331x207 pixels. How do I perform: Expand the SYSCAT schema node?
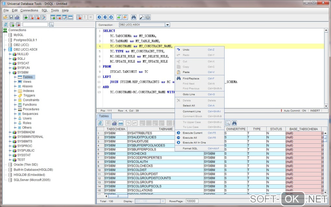click(10, 64)
